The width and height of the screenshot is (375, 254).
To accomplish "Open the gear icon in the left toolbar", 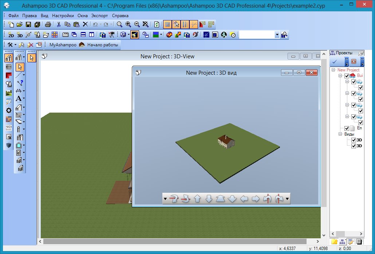I will point(9,110).
